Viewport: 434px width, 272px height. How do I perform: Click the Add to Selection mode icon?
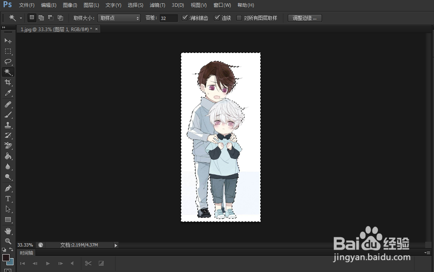tap(41, 18)
